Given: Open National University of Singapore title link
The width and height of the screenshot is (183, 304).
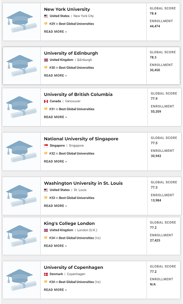Looking at the screenshot, I should coord(81,139).
